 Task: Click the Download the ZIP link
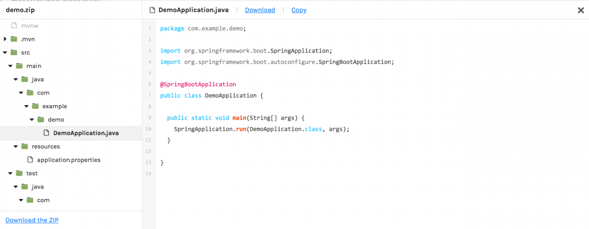(x=32, y=220)
